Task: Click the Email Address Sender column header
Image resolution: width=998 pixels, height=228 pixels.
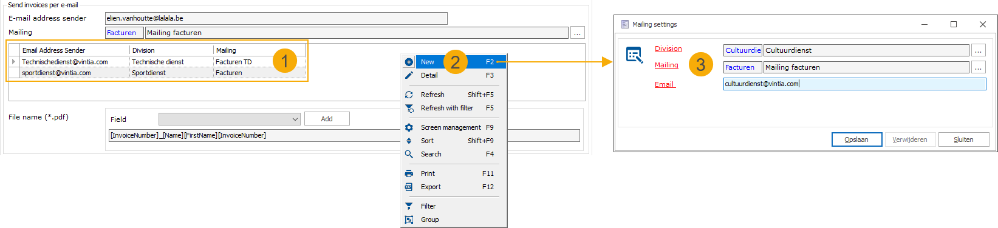Action: pyautogui.click(x=75, y=50)
